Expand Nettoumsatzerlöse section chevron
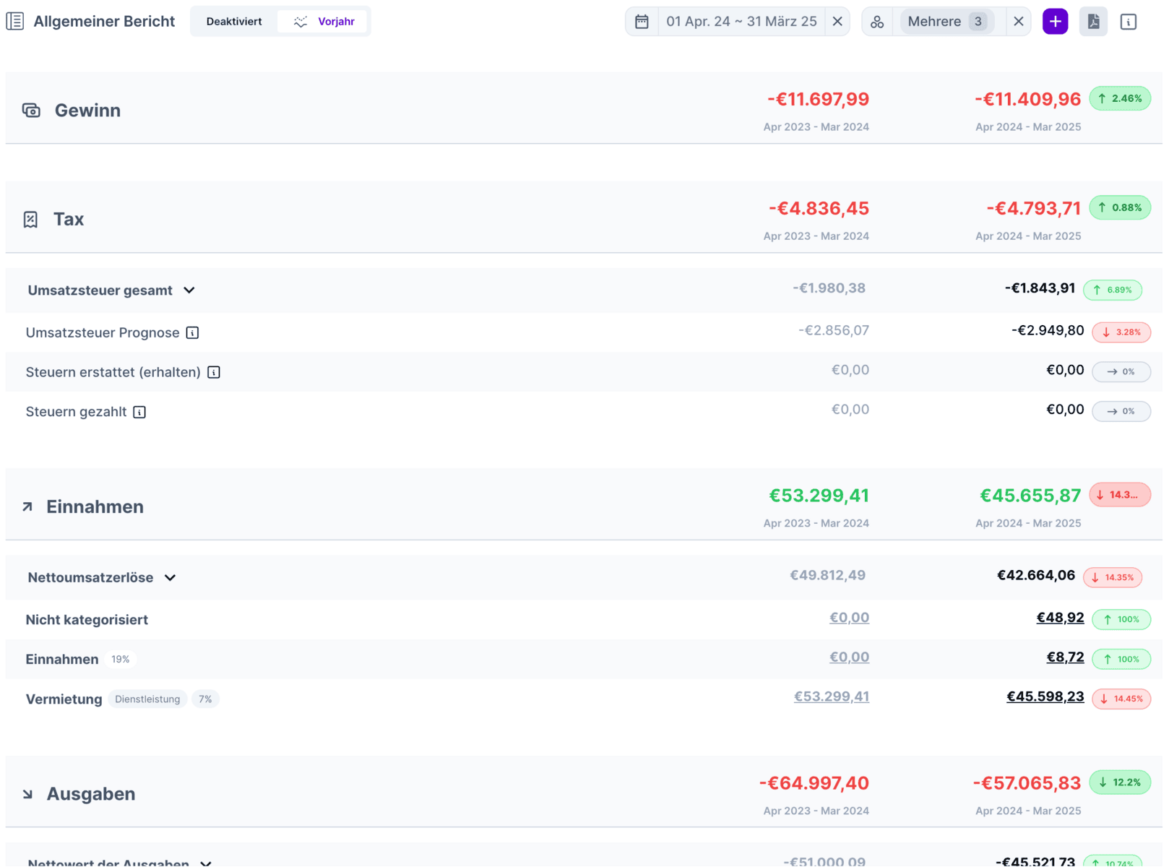This screenshot has height=867, width=1169. coord(171,578)
